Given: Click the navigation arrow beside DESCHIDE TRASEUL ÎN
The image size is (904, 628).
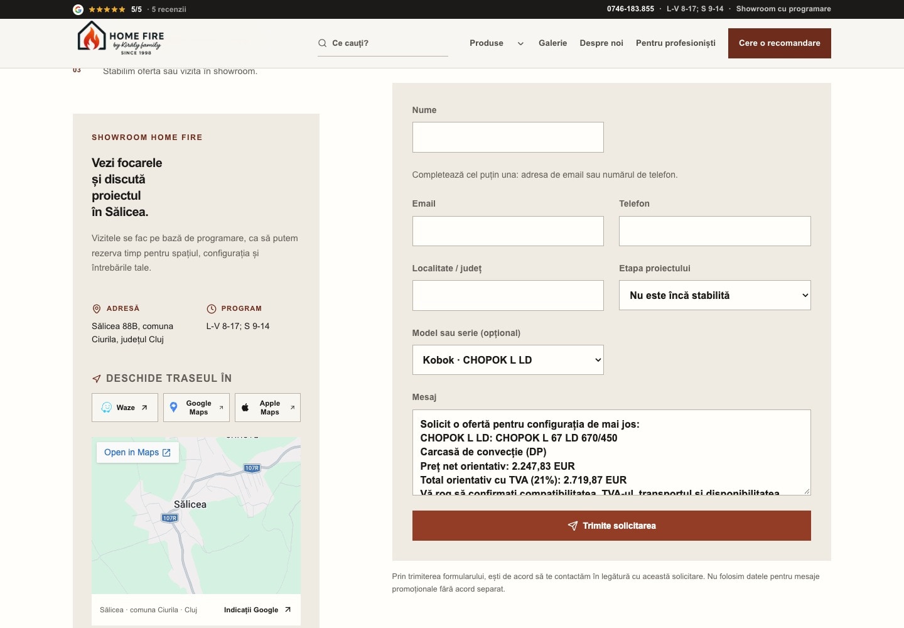Looking at the screenshot, I should click(97, 379).
